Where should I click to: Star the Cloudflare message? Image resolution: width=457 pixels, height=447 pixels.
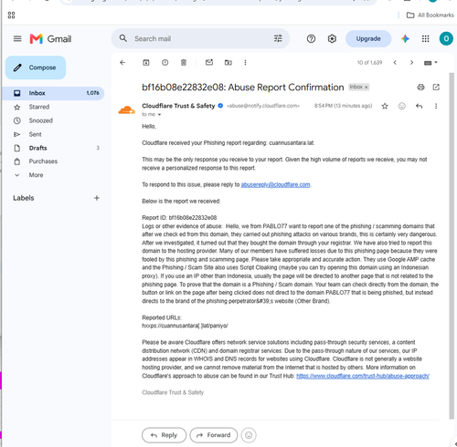pyautogui.click(x=385, y=106)
